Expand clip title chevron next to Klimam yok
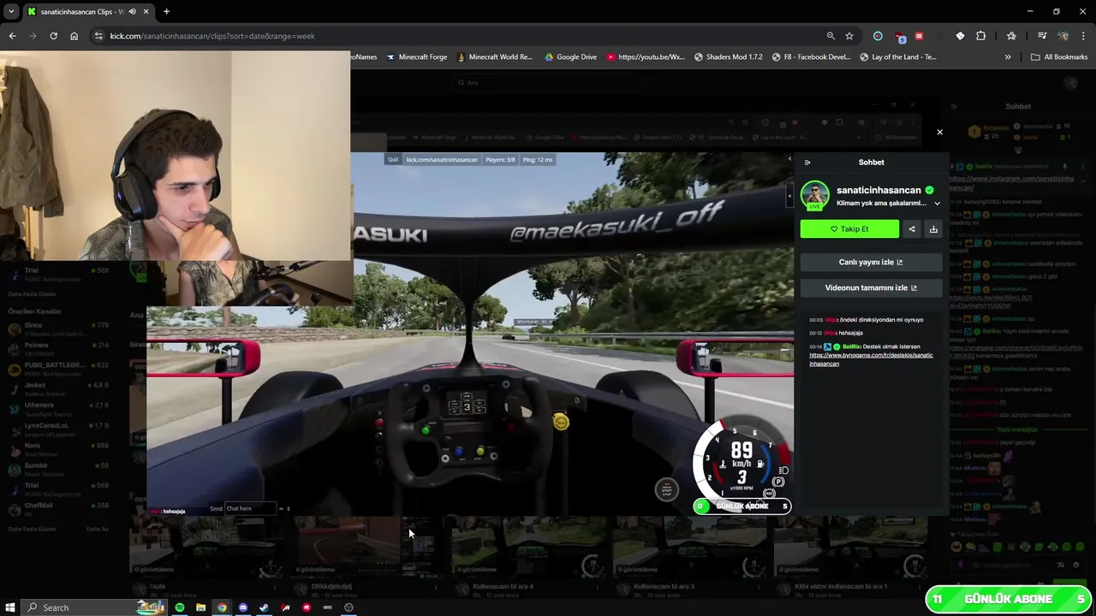 click(937, 204)
